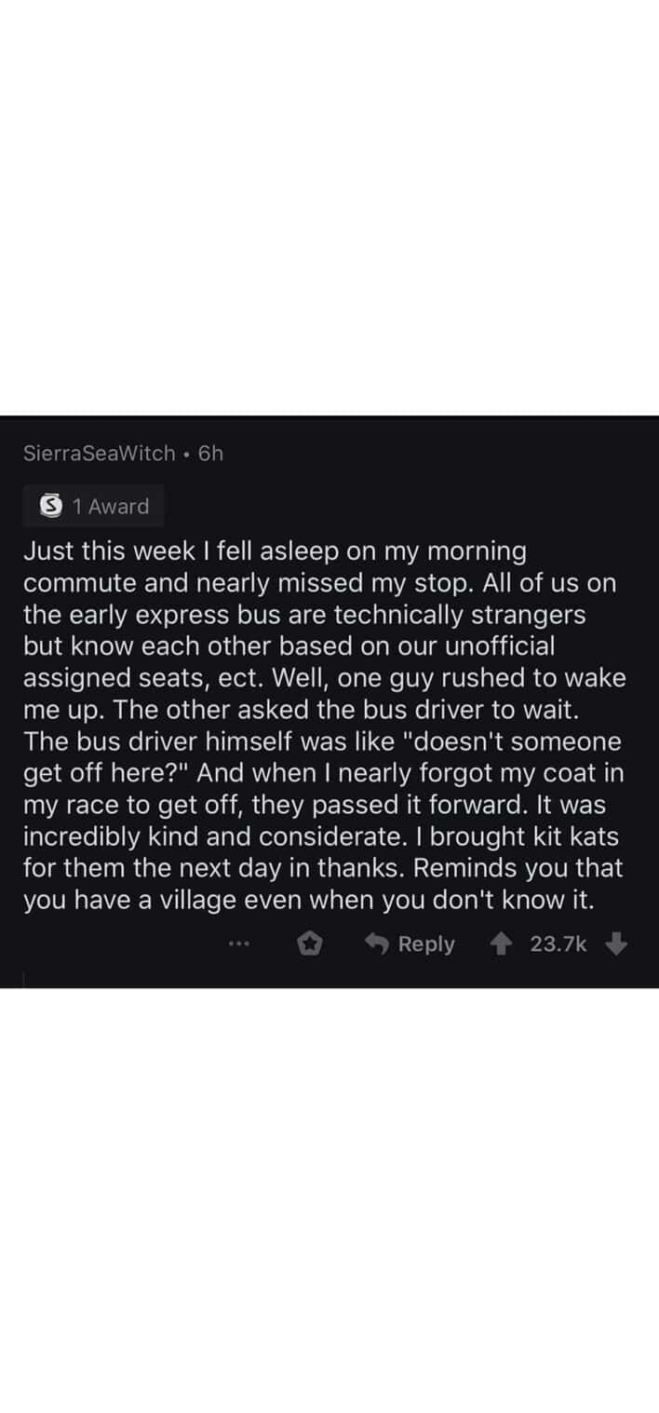
Task: Click Reply to respond to the comment
Action: (x=426, y=944)
